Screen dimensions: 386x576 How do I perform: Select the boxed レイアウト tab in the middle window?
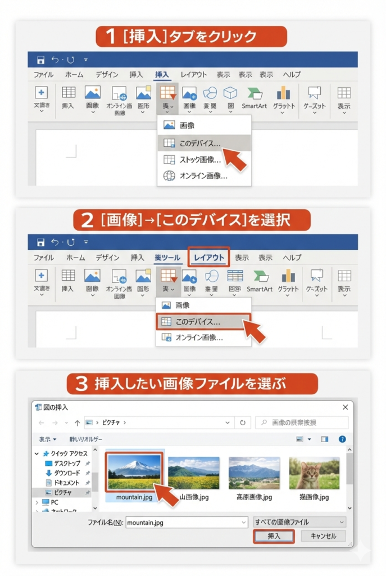tap(209, 257)
